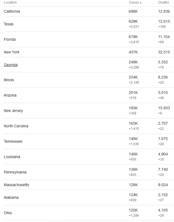The width and height of the screenshot is (174, 222).
Task: Select the Tennessee row
Action: (x=89, y=141)
